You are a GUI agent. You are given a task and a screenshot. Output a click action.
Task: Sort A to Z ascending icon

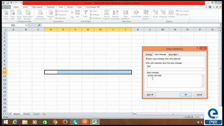pos(72,13)
